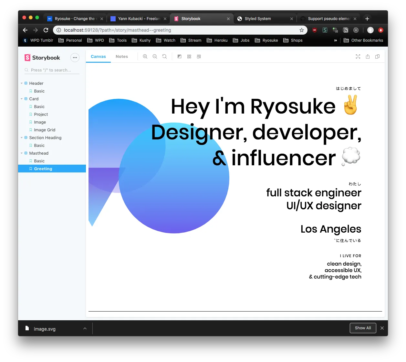Reload the page in the browser

click(46, 30)
